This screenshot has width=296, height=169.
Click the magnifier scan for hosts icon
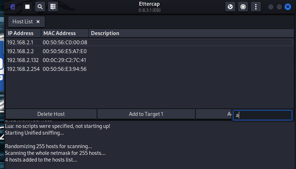click(x=41, y=6)
